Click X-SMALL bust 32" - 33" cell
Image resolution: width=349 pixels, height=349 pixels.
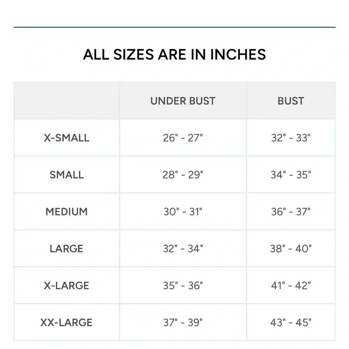(x=291, y=138)
